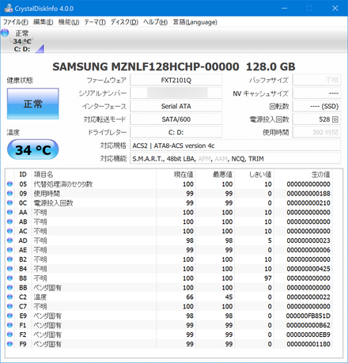Open the テーマ(T) menu

(95, 22)
